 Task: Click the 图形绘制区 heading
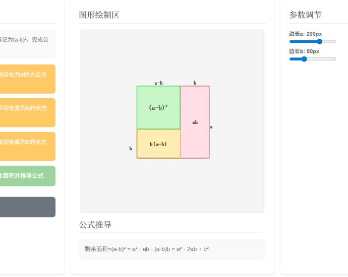(x=99, y=15)
